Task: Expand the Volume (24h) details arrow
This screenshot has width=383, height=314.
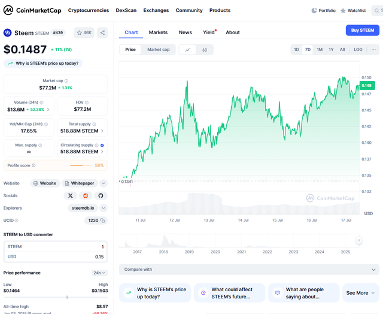Action: pyautogui.click(x=48, y=110)
